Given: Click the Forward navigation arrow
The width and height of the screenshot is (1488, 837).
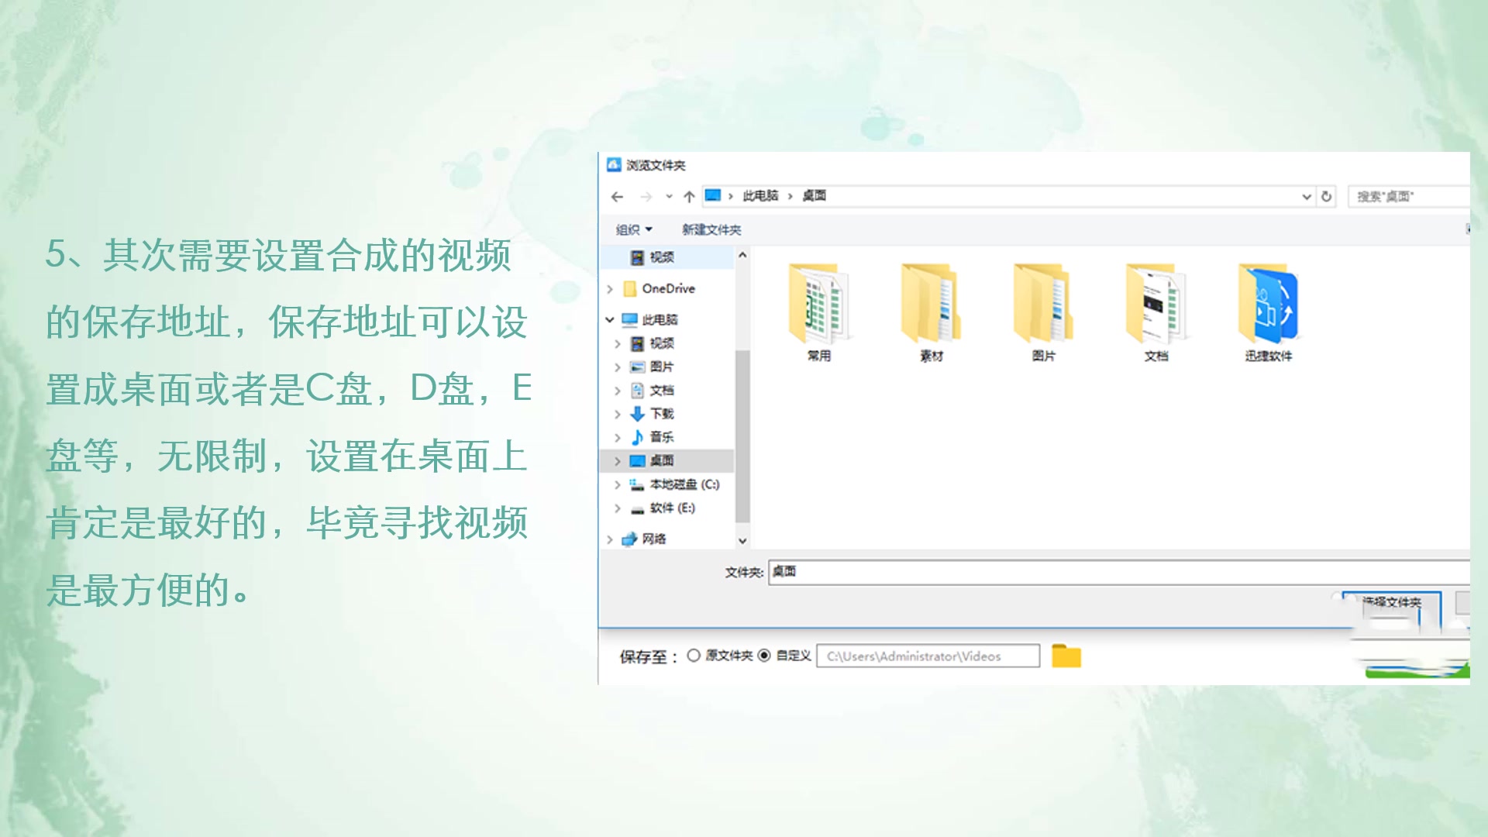Looking at the screenshot, I should point(645,196).
